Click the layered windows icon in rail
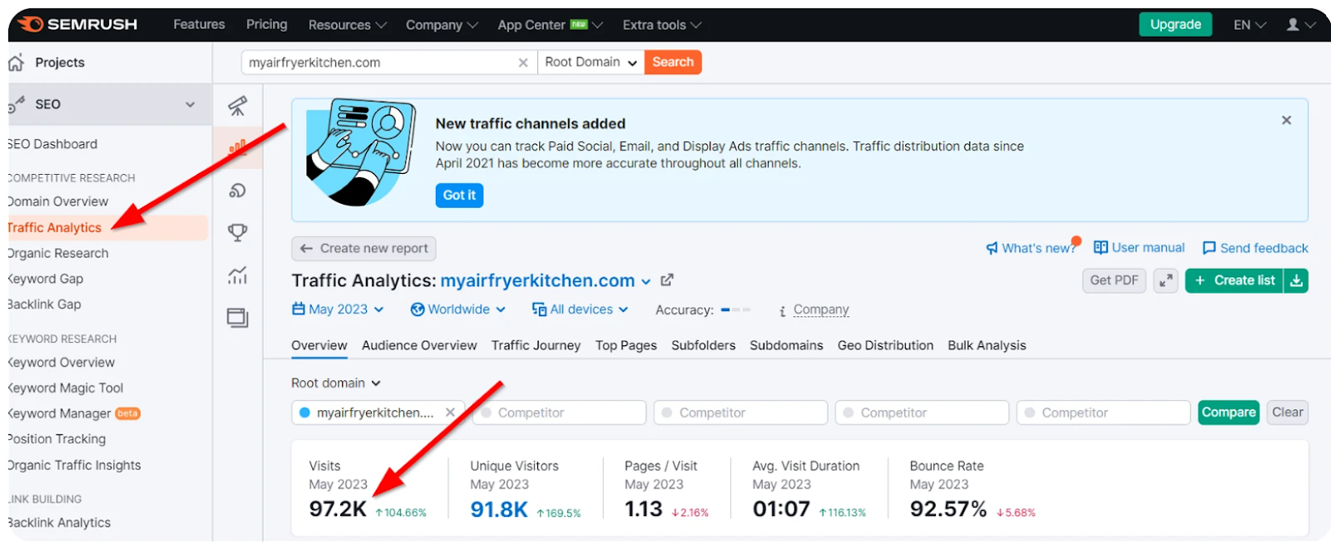Image resolution: width=1331 pixels, height=550 pixels. coord(238,317)
